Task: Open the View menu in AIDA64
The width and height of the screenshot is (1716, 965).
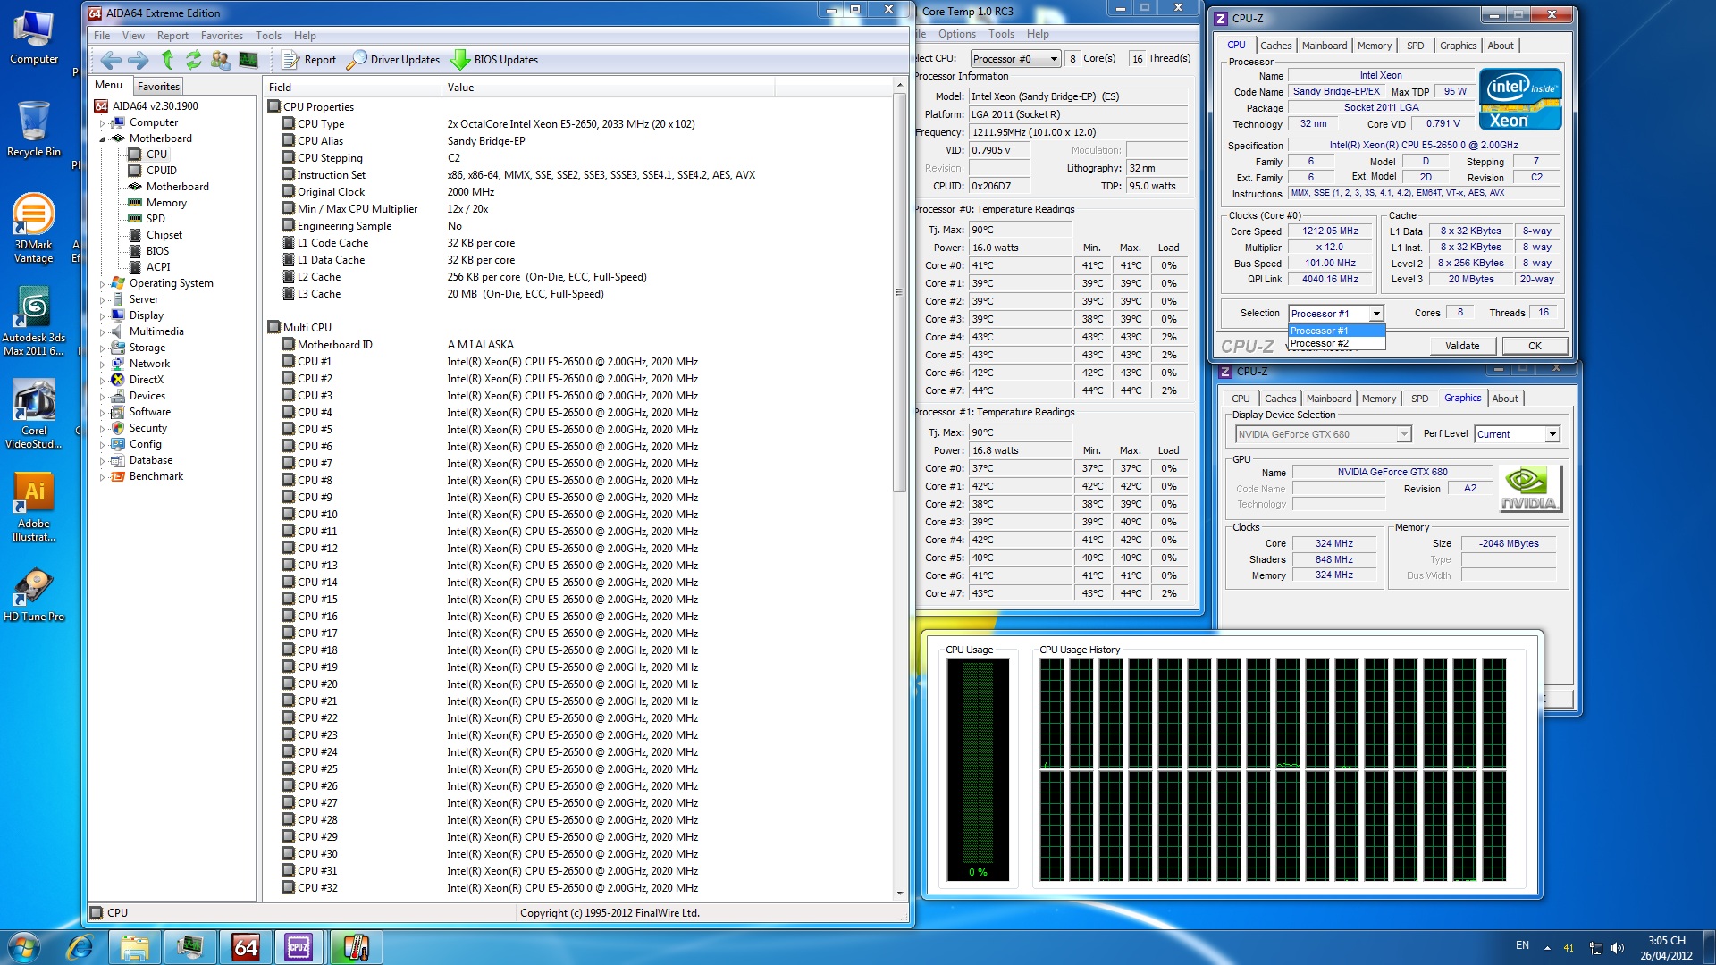Action: pyautogui.click(x=133, y=36)
